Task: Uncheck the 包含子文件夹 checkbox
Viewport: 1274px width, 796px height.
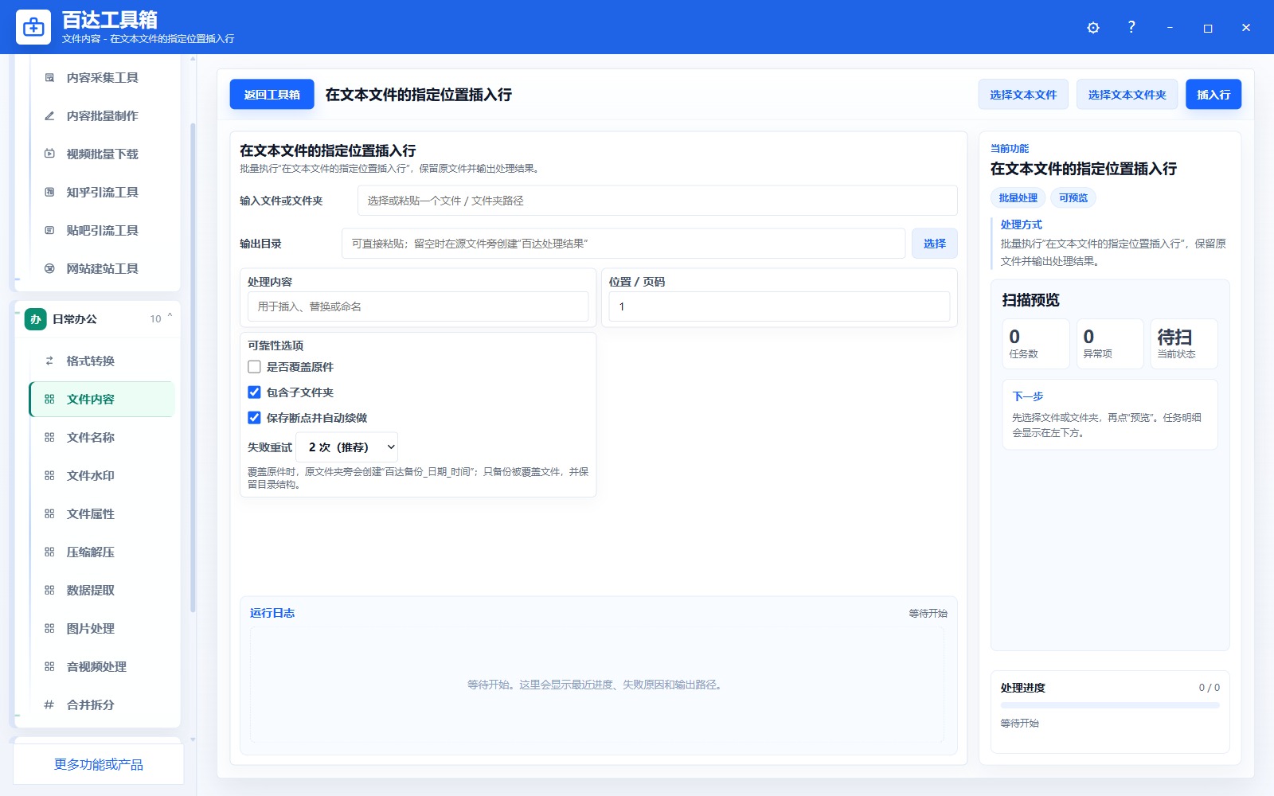Action: tap(254, 392)
